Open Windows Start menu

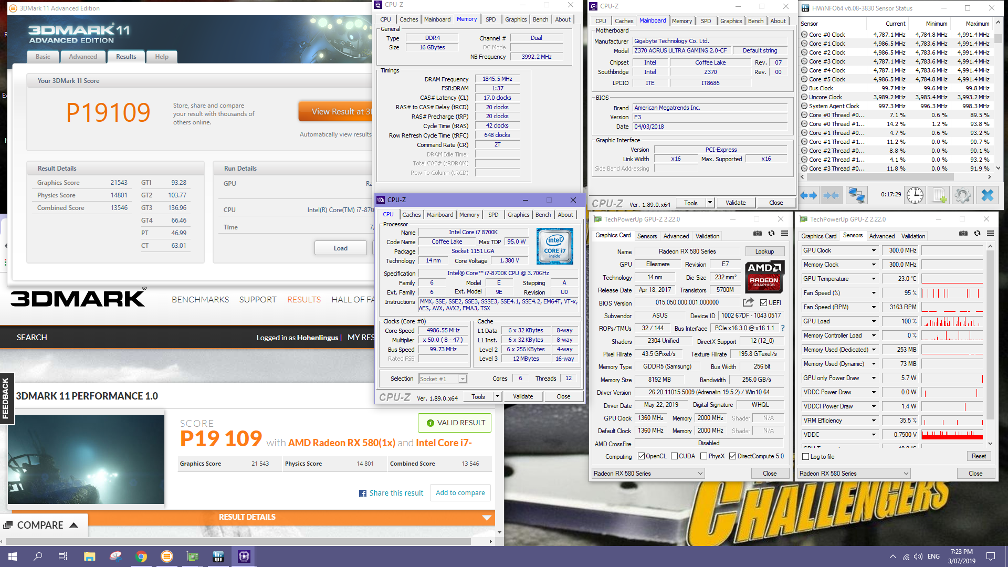point(13,556)
